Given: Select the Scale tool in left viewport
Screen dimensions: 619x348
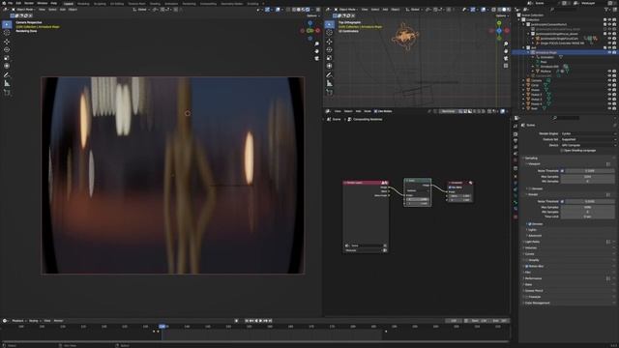Looking at the screenshot, I should tap(7, 58).
